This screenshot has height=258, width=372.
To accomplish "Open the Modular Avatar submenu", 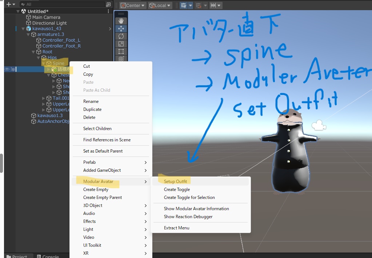I will pos(111,182).
